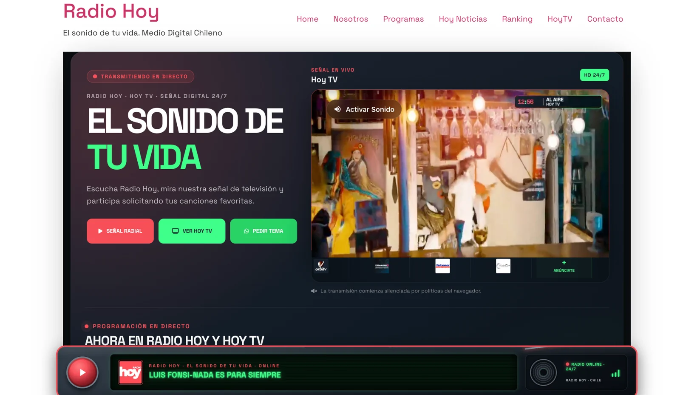Open the Orbitv sponsor logo
The width and height of the screenshot is (680, 395).
tap(321, 266)
